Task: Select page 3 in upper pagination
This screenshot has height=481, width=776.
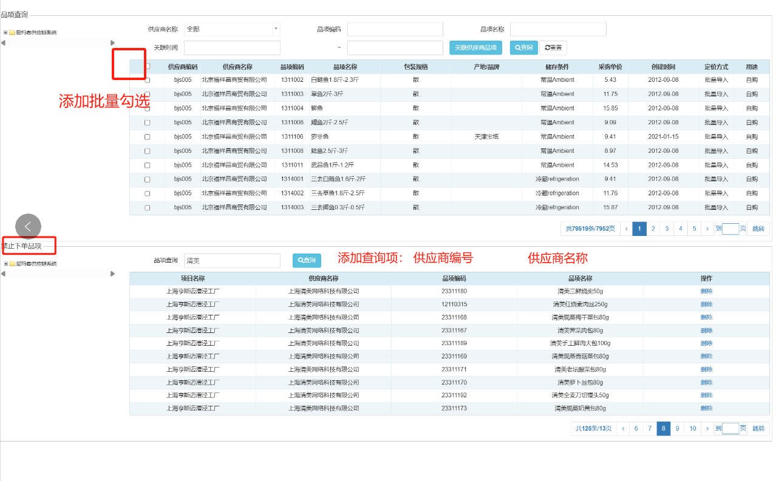Action: (x=667, y=229)
